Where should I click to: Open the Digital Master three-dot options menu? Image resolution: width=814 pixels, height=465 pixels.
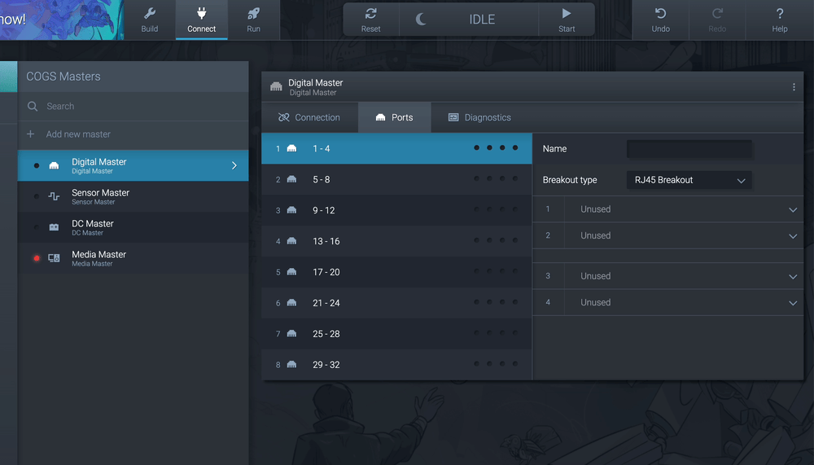pos(793,87)
